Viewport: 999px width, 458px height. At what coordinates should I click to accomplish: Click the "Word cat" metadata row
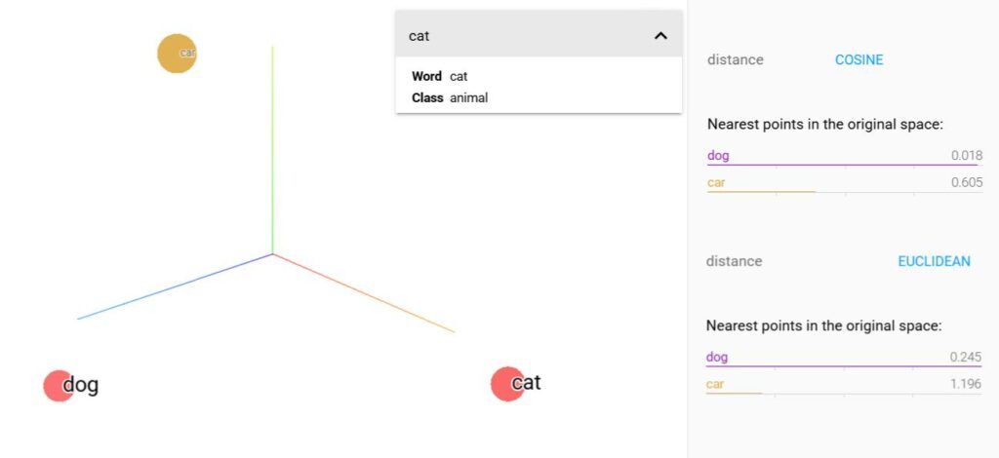tap(440, 76)
